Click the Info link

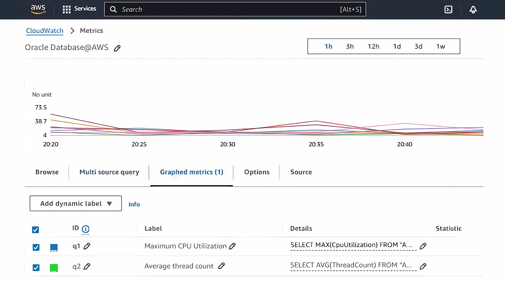click(134, 204)
